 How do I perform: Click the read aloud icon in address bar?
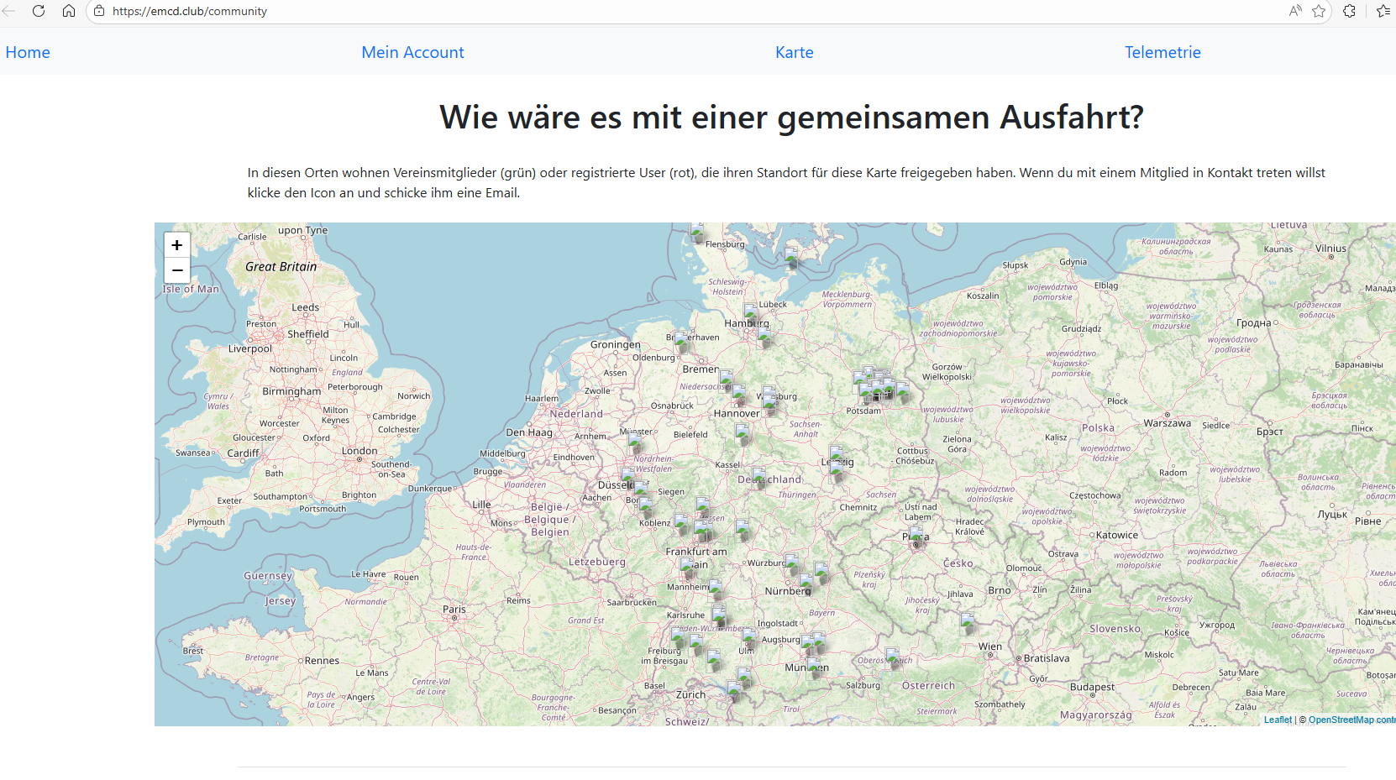click(1295, 11)
